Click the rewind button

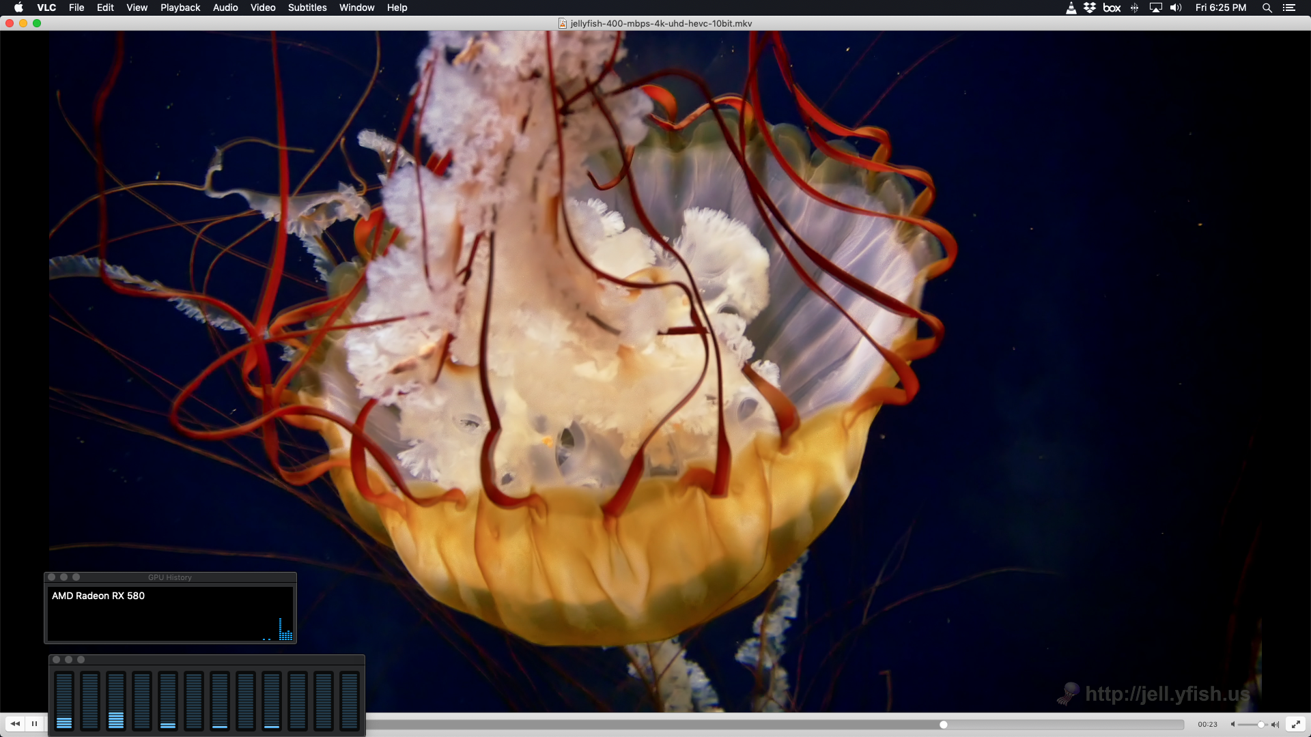(x=15, y=724)
